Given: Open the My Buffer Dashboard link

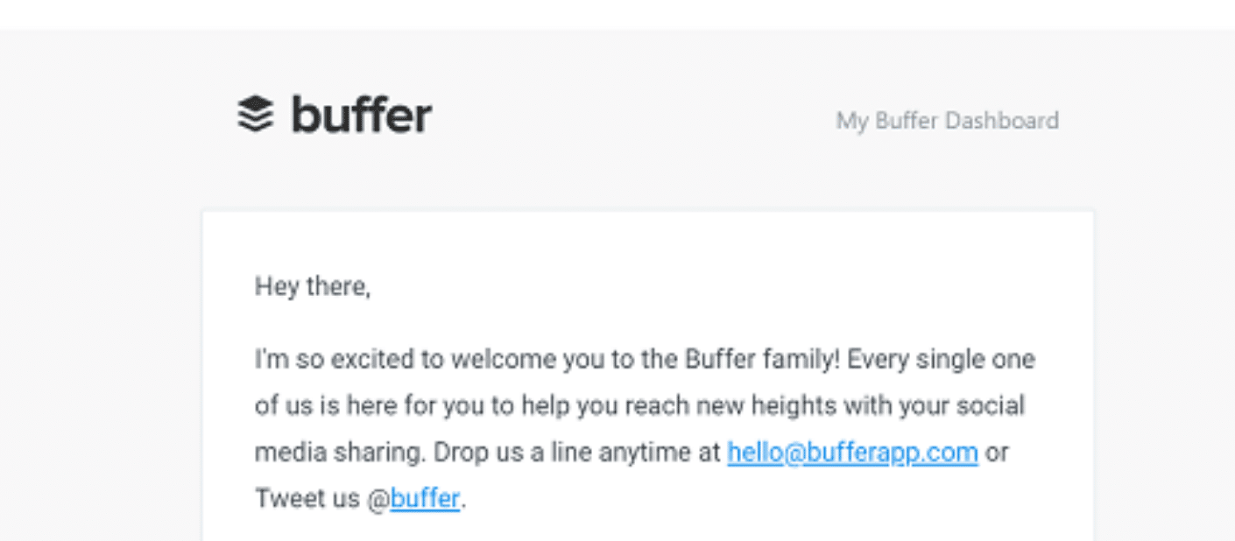Looking at the screenshot, I should 947,120.
